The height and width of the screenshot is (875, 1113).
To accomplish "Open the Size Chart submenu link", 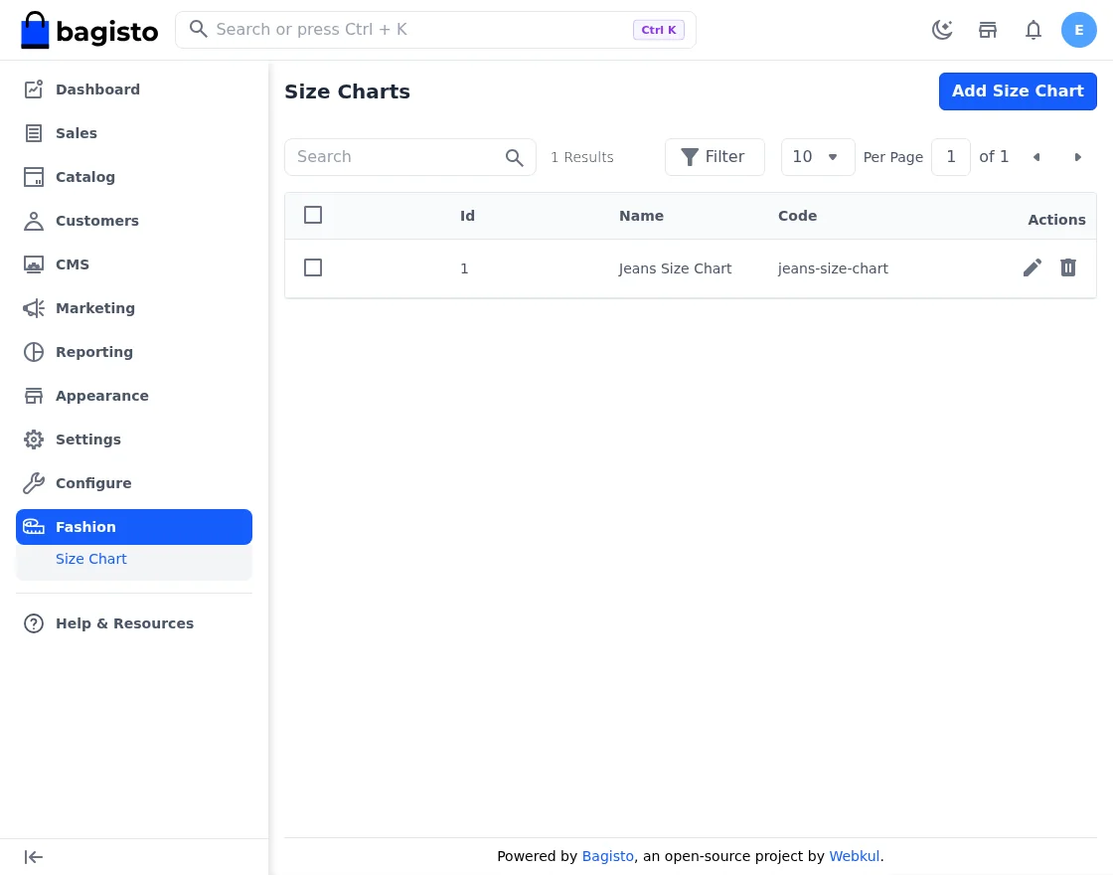I will tap(90, 559).
